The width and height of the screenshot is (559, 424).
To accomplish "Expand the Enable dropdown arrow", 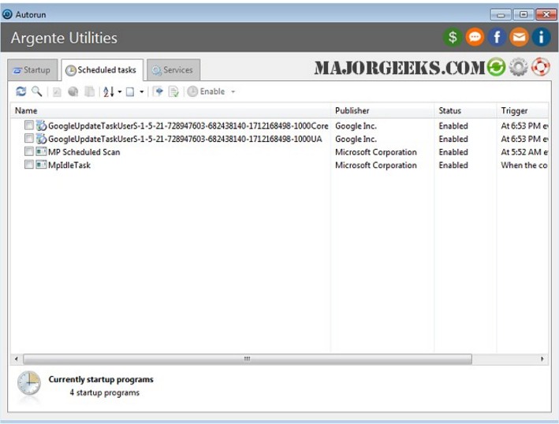I will (x=233, y=92).
